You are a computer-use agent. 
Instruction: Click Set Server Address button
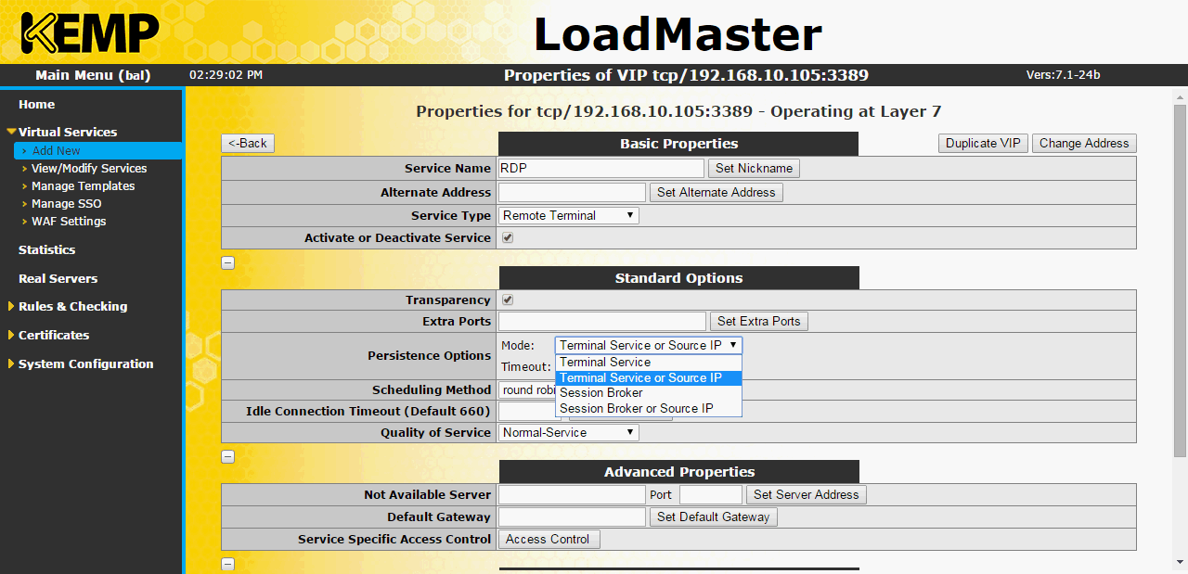pyautogui.click(x=807, y=495)
